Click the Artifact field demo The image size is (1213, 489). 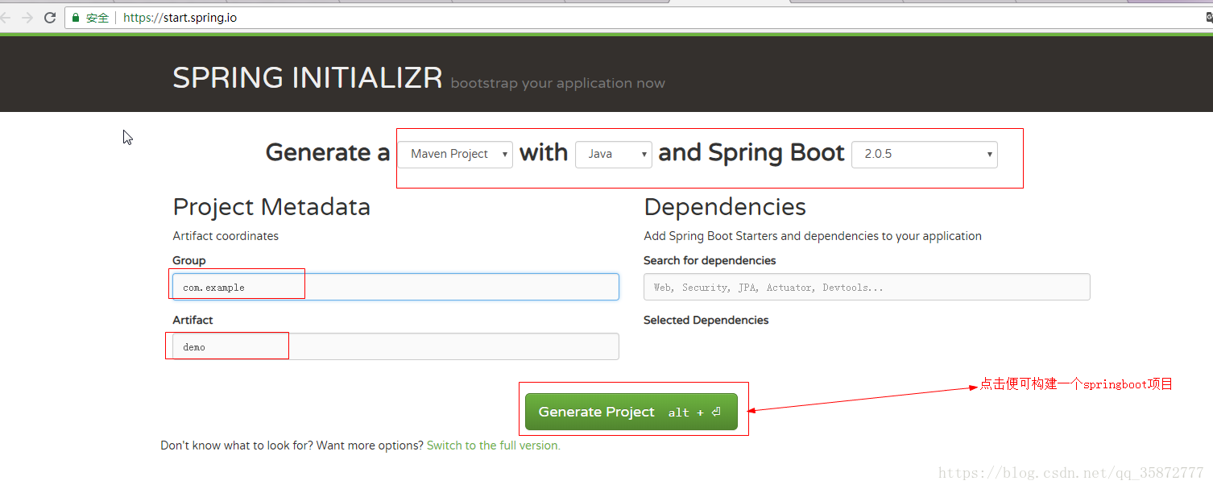point(395,346)
